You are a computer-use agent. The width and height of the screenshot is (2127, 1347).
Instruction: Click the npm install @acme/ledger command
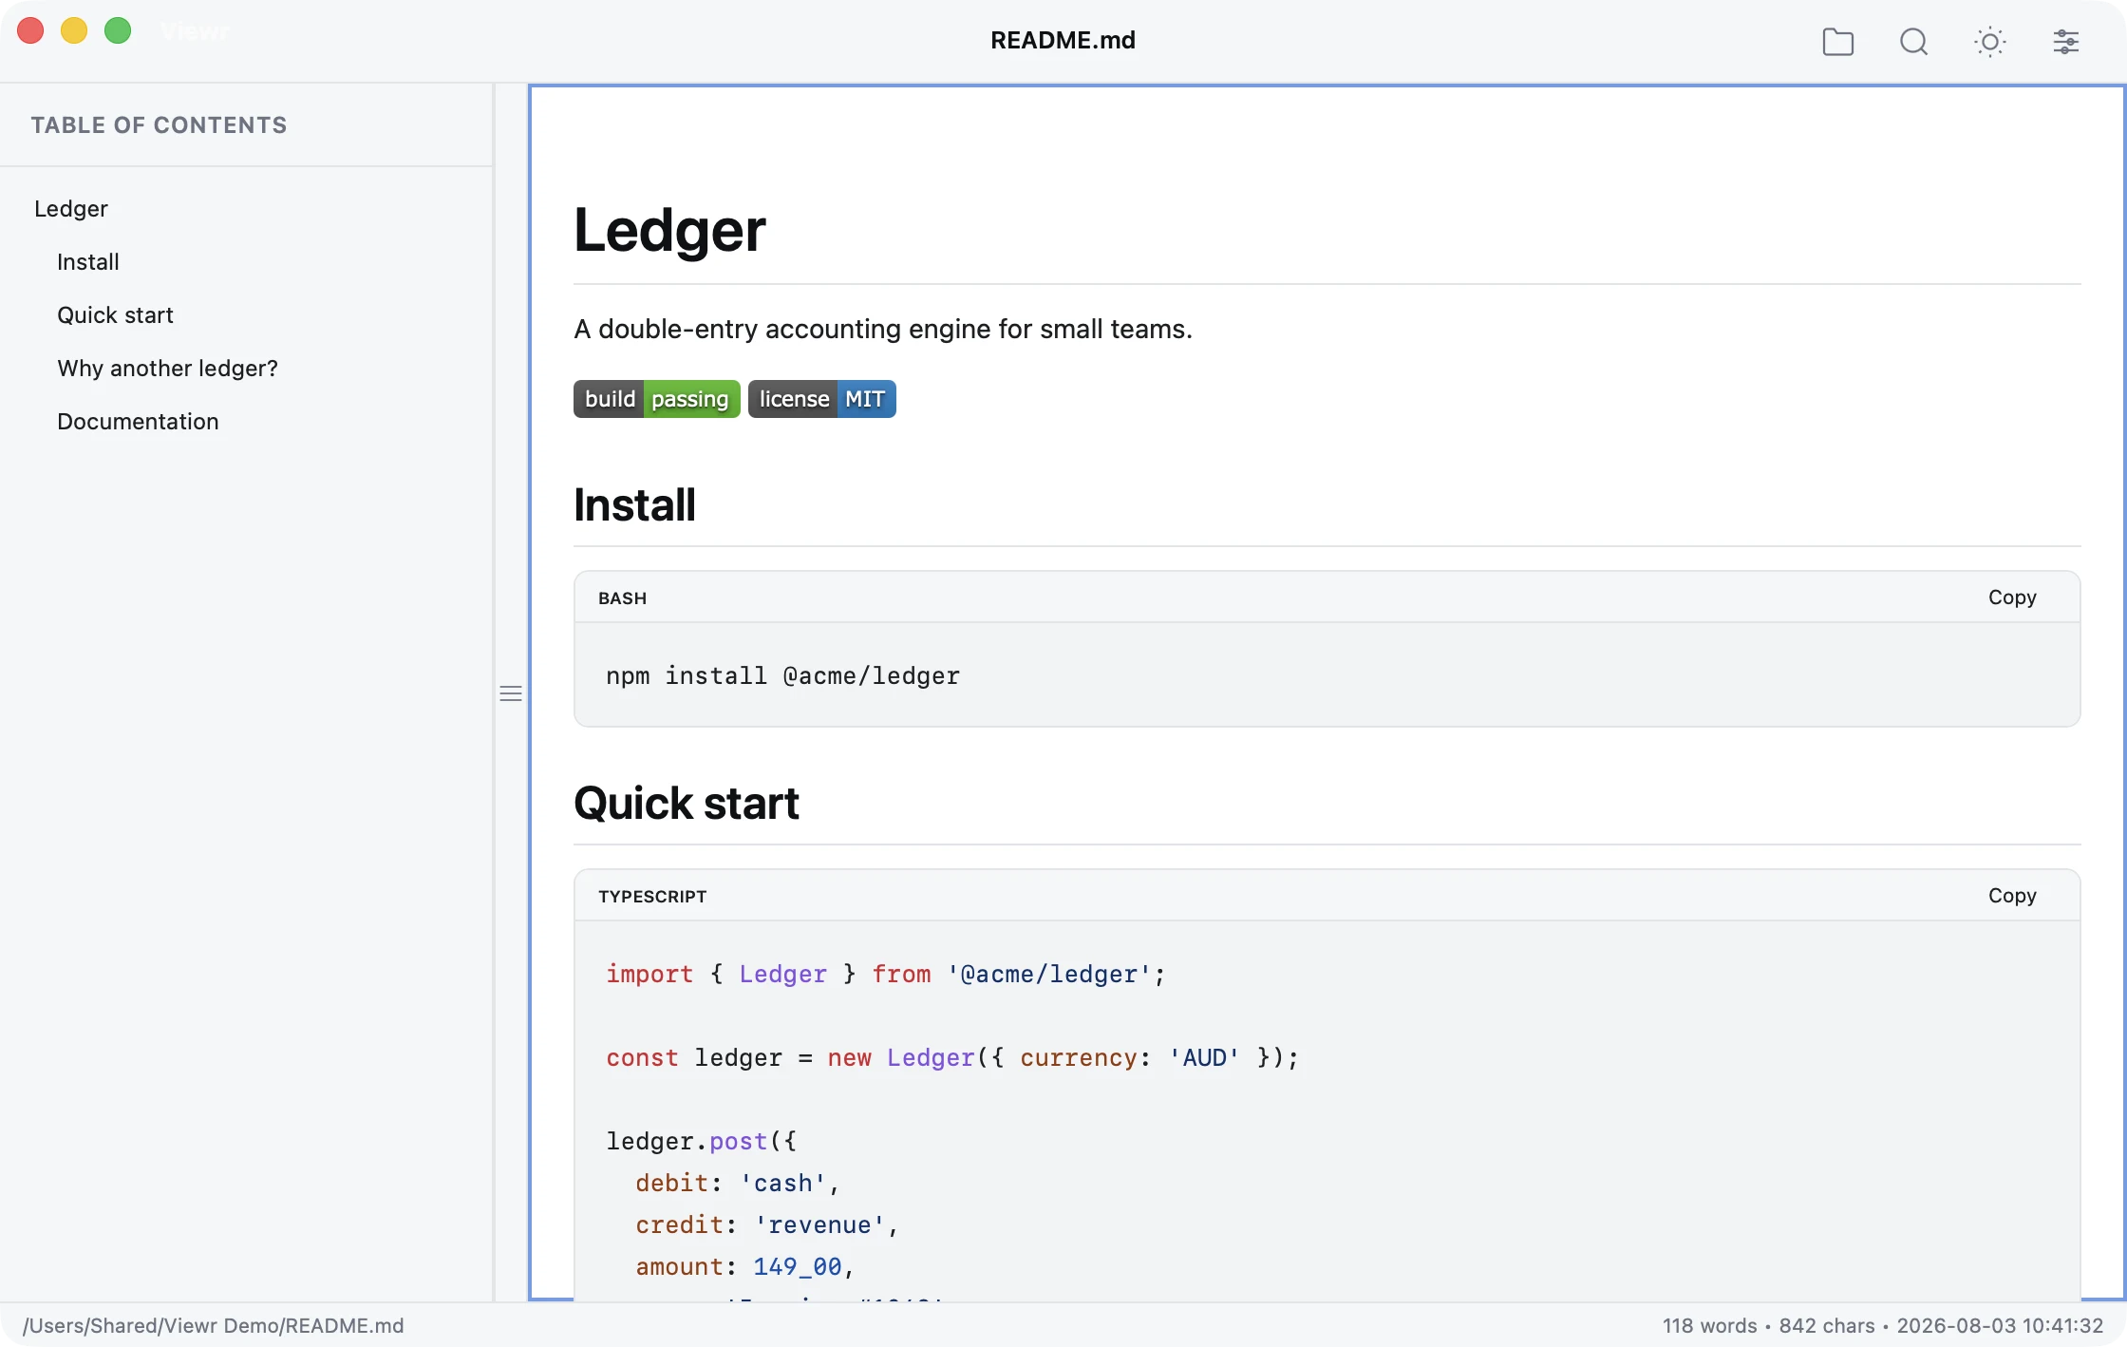pyautogui.click(x=782, y=676)
